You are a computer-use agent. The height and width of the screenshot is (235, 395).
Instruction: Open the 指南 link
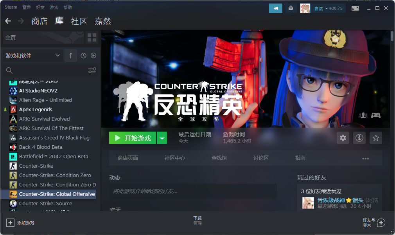point(300,158)
